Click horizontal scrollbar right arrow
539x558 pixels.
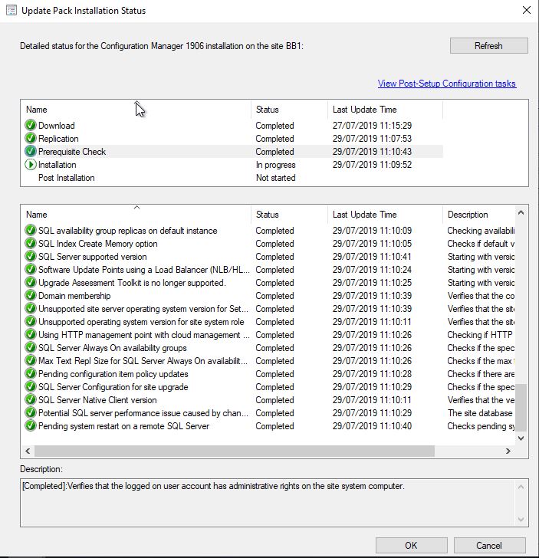point(508,451)
